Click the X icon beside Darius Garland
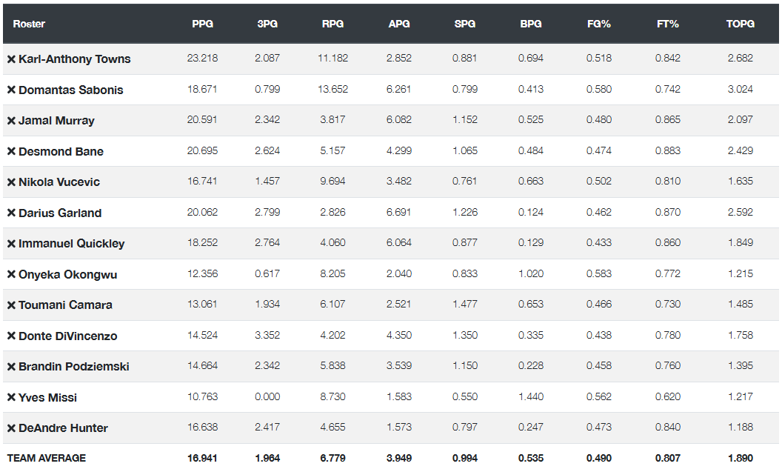782x472 pixels. point(11,213)
